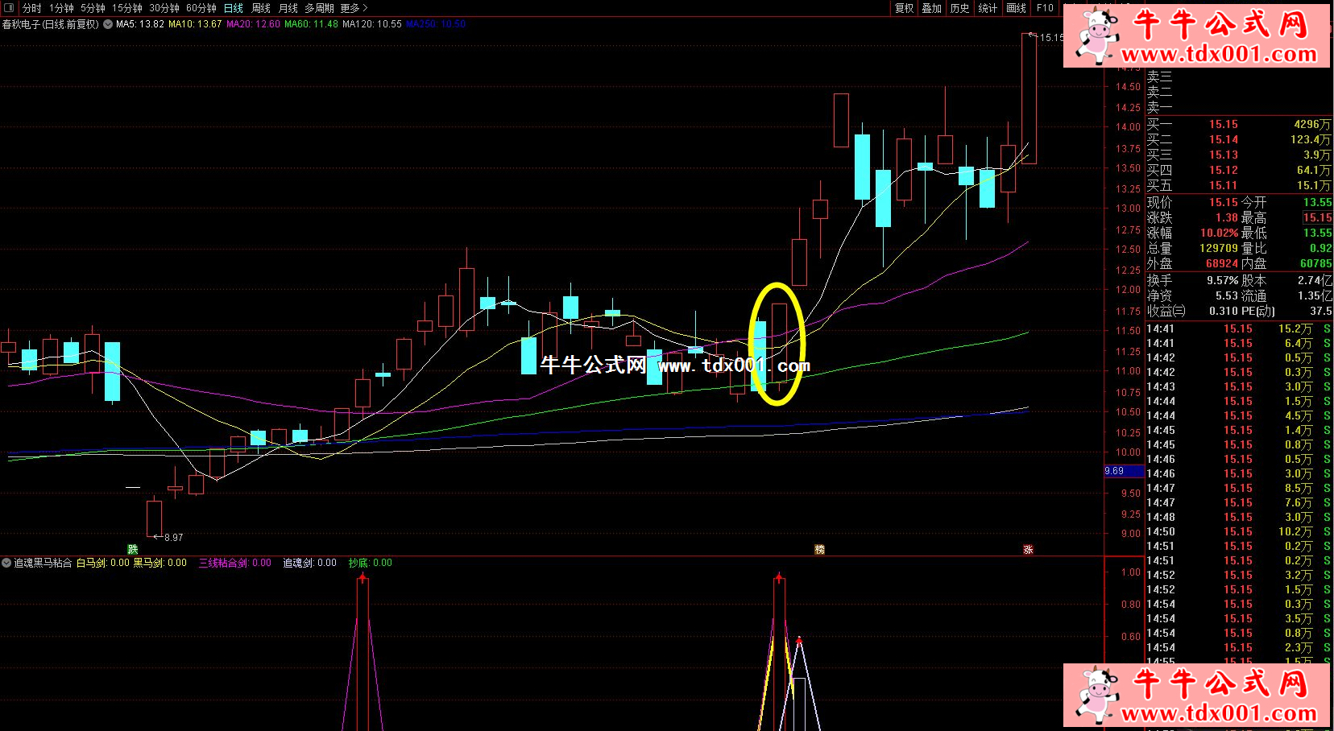Click the cow logo in top banner
This screenshot has width=1334, height=731.
click(1097, 35)
